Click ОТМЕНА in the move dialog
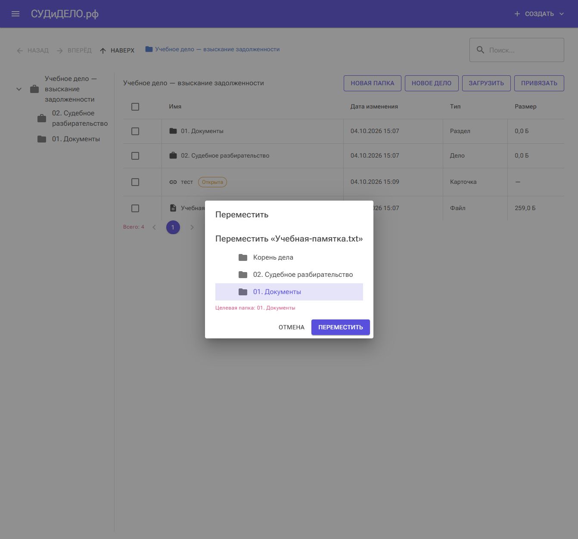 coord(292,327)
